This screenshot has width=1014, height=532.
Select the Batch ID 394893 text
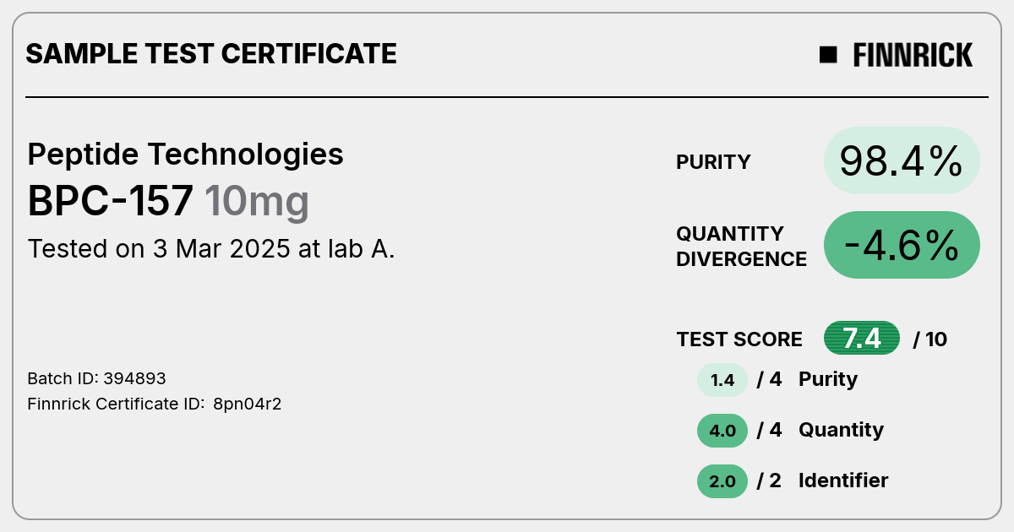click(x=96, y=378)
